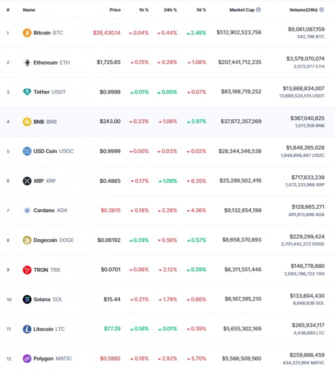Image resolution: width=335 pixels, height=370 pixels.
Task: Click the Litecoin blue logo icon
Action: pyautogui.click(x=27, y=329)
